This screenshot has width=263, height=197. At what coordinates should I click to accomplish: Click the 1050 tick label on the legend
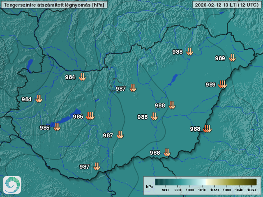click(252, 190)
